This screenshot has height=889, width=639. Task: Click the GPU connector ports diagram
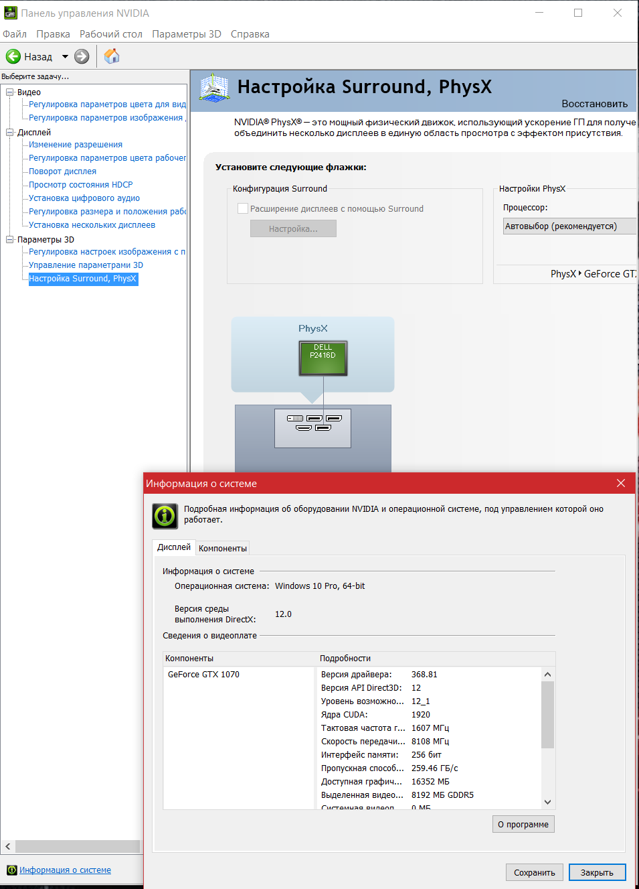[x=312, y=428]
